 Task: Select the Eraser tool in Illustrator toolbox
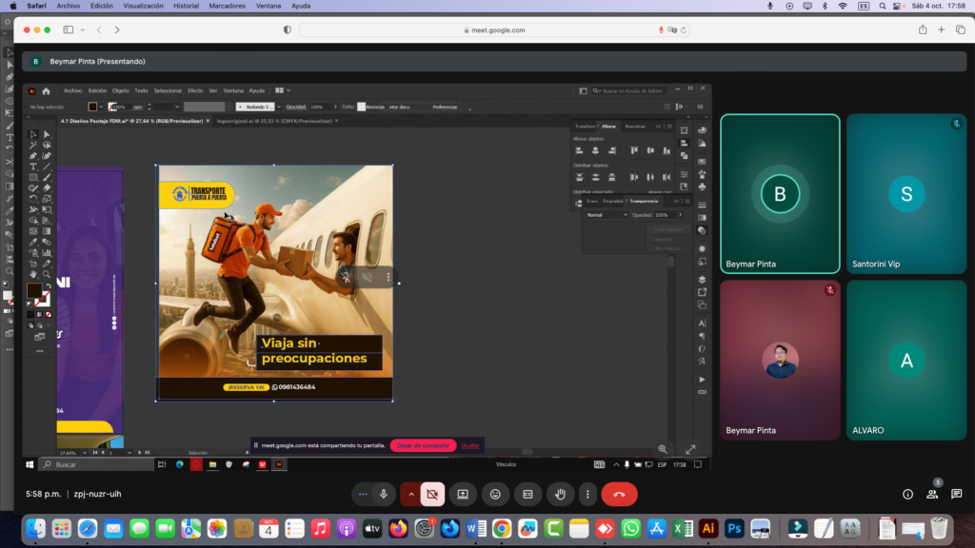47,188
